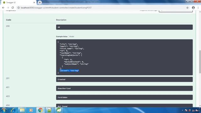
Task: Click response code 201
Action: (x=8, y=78)
